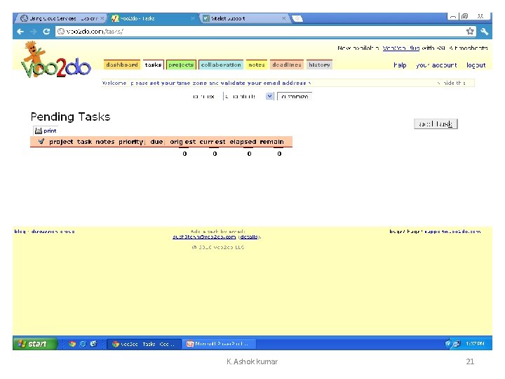Sort by curr est column header
505x379 pixels.
[213, 142]
